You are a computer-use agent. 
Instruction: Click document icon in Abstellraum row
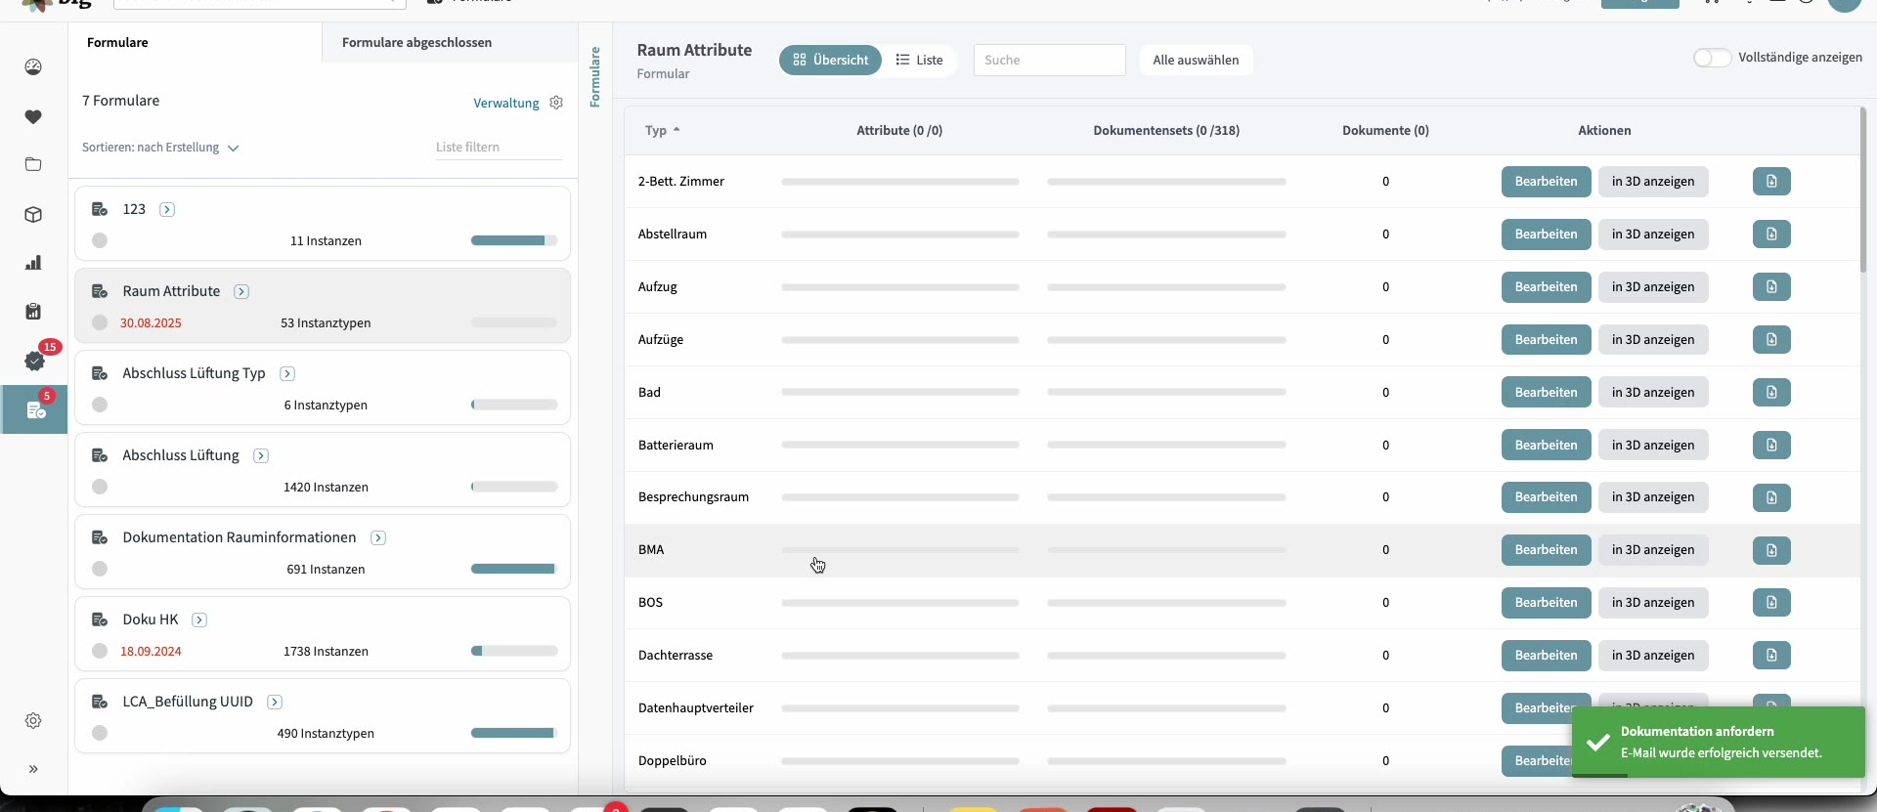tap(1771, 235)
